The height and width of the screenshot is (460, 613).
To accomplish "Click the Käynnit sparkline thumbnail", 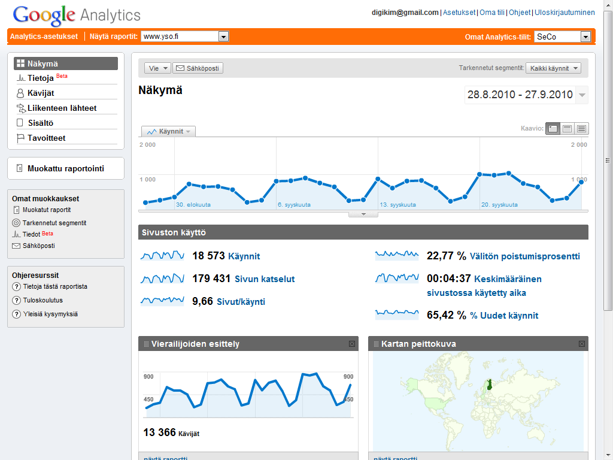I will pos(162,255).
